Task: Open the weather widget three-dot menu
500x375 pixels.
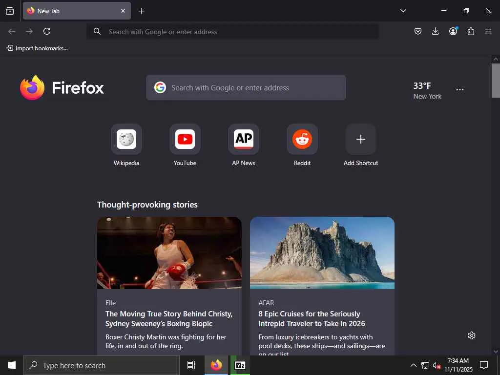Action: tap(460, 89)
